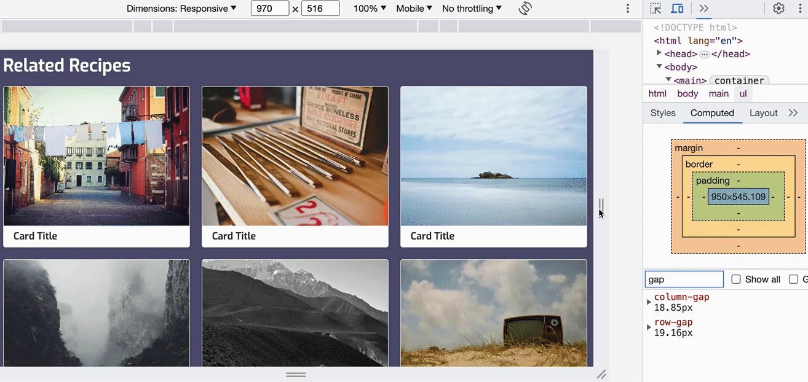Click the viewport height field 516
808x382 pixels.
pos(320,9)
